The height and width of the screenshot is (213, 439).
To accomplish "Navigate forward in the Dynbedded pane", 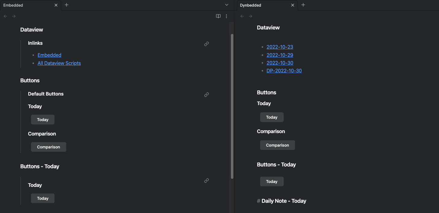I will click(251, 16).
